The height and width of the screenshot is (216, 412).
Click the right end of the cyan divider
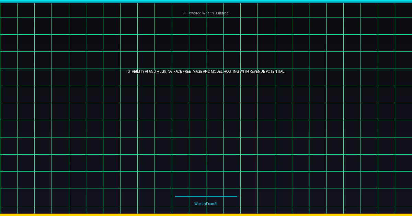coord(236,197)
